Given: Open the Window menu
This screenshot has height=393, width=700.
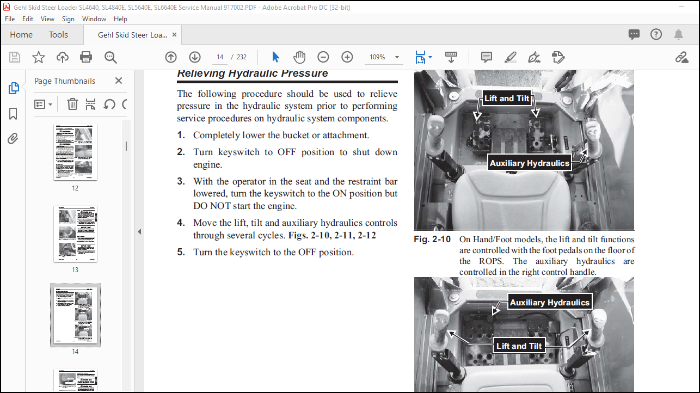Looking at the screenshot, I should click(94, 19).
